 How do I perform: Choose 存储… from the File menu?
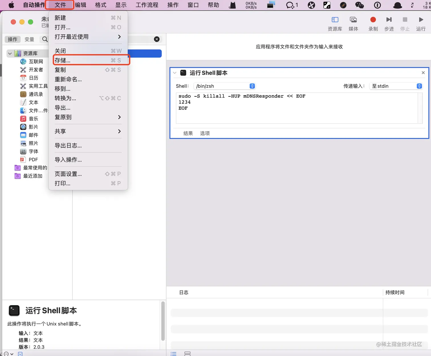click(88, 60)
